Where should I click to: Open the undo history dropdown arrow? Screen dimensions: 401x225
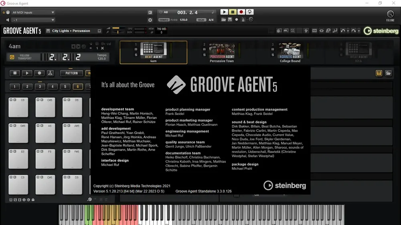(348, 31)
